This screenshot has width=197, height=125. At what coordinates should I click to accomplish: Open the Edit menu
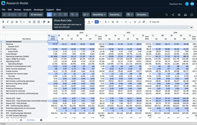click(x=10, y=10)
